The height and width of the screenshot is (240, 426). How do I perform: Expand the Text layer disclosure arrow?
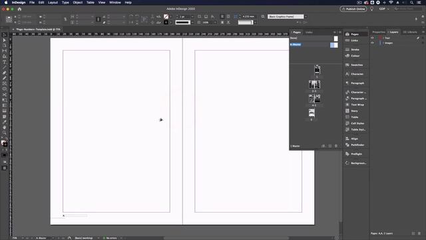pyautogui.click(x=383, y=38)
